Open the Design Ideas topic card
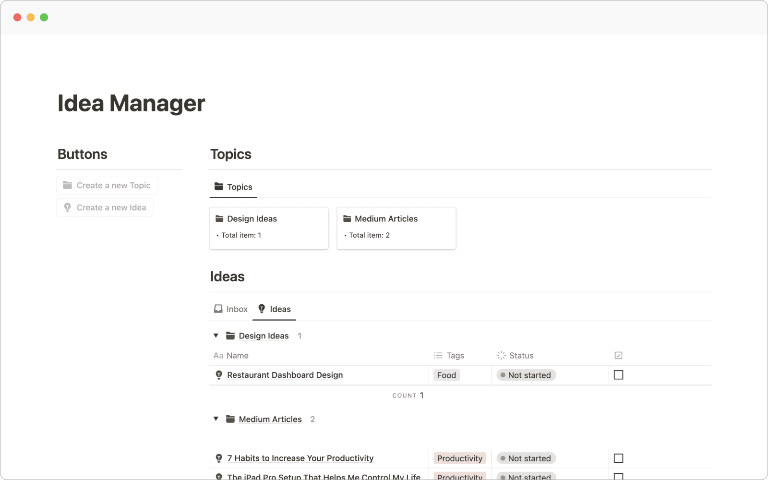The width and height of the screenshot is (768, 480). click(x=269, y=228)
